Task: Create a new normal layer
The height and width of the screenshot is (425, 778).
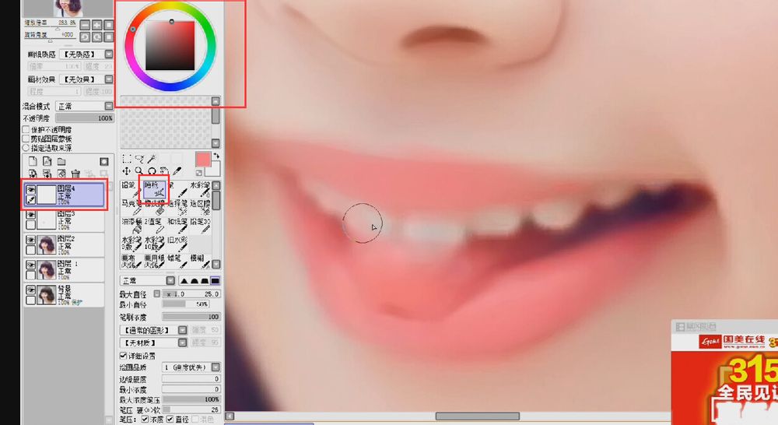Action: [33, 161]
